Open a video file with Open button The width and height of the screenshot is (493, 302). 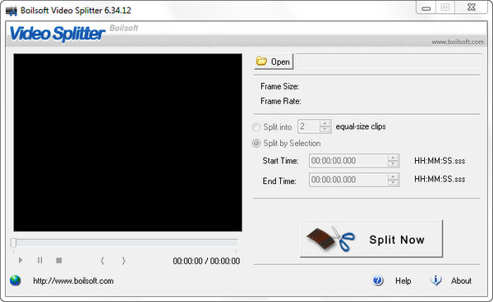click(274, 62)
